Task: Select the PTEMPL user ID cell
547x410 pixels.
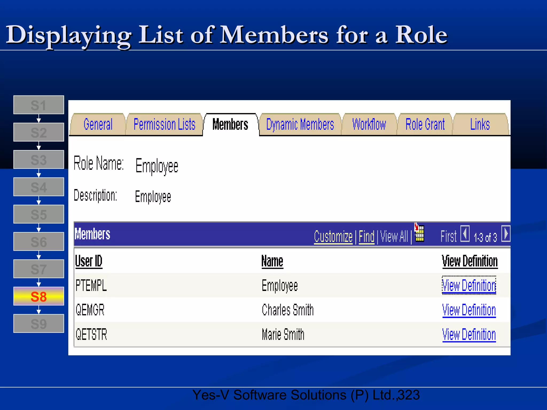Action: (91, 285)
